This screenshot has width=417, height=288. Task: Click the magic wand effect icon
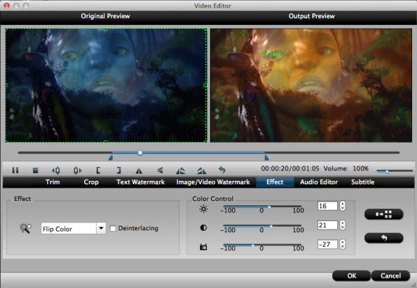click(26, 229)
